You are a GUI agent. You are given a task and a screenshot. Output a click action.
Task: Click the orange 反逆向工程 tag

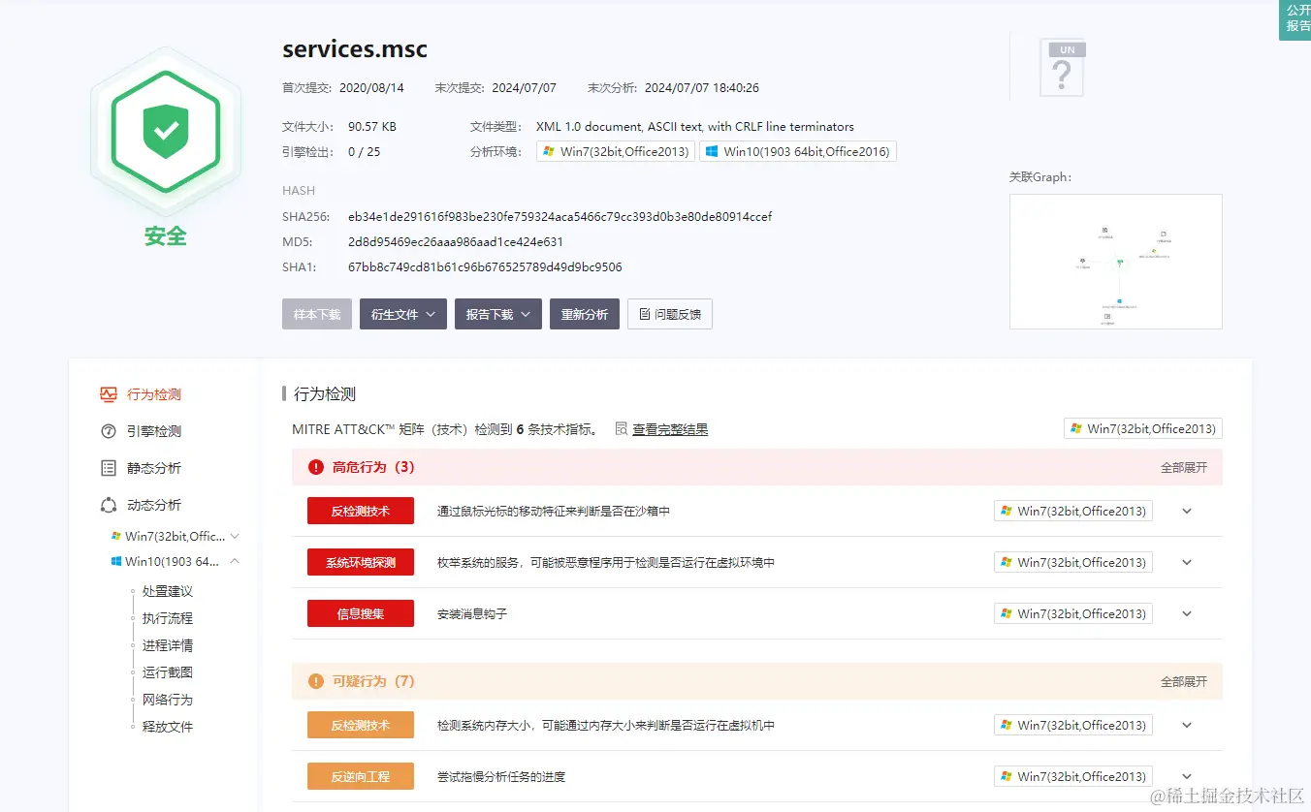click(361, 776)
